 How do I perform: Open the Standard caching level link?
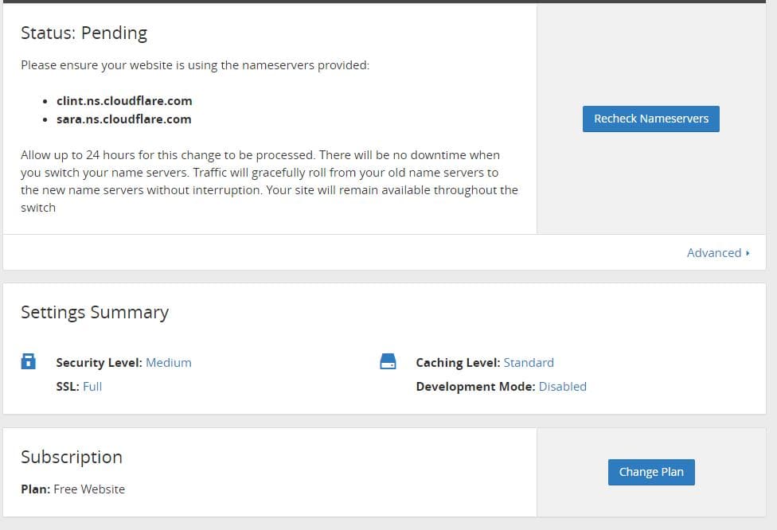[529, 363]
